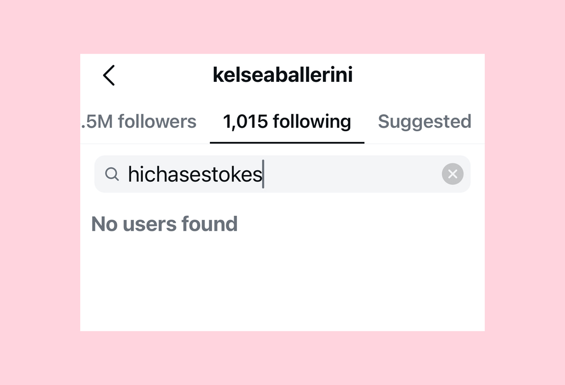Click the gray dismiss icon beside hichasestokes

click(452, 174)
